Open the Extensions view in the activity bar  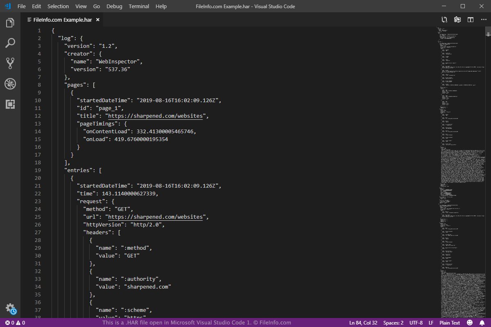pos(10,104)
